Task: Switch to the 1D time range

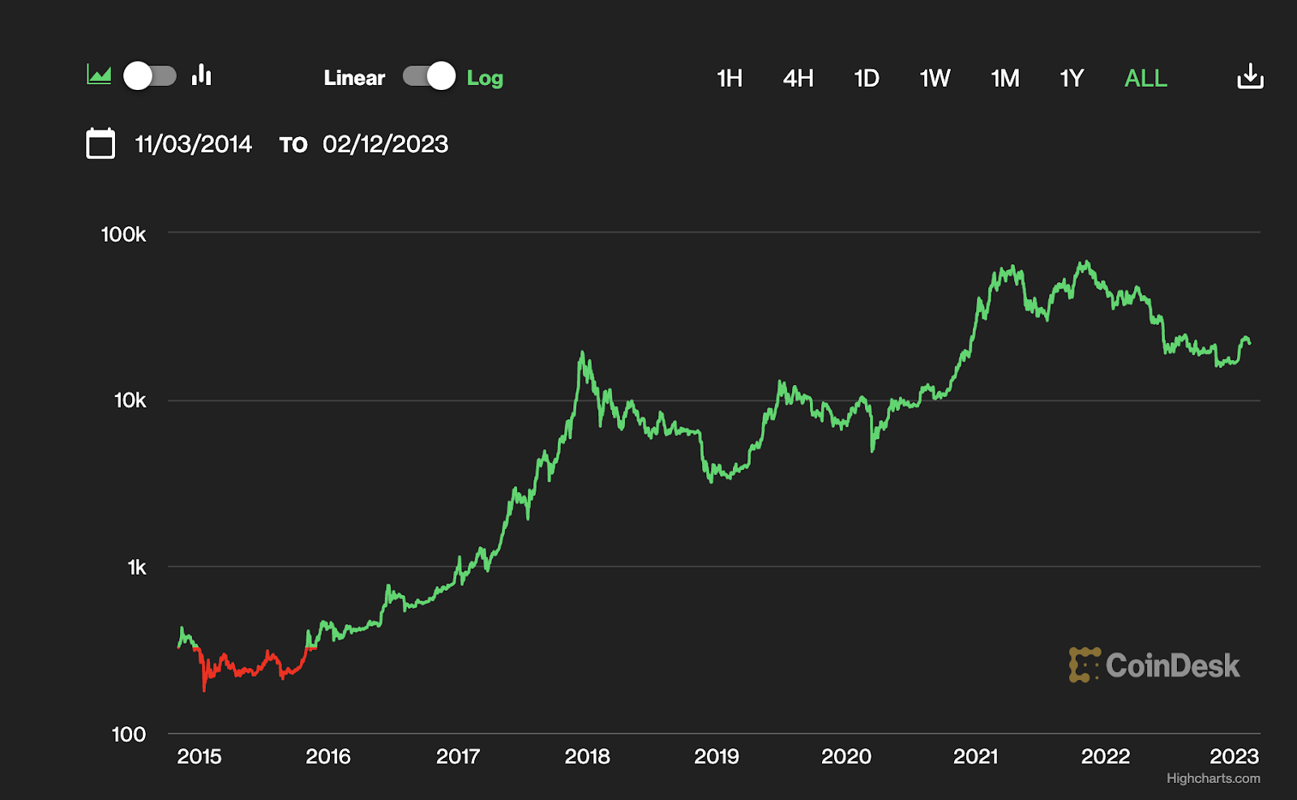Action: point(867,78)
